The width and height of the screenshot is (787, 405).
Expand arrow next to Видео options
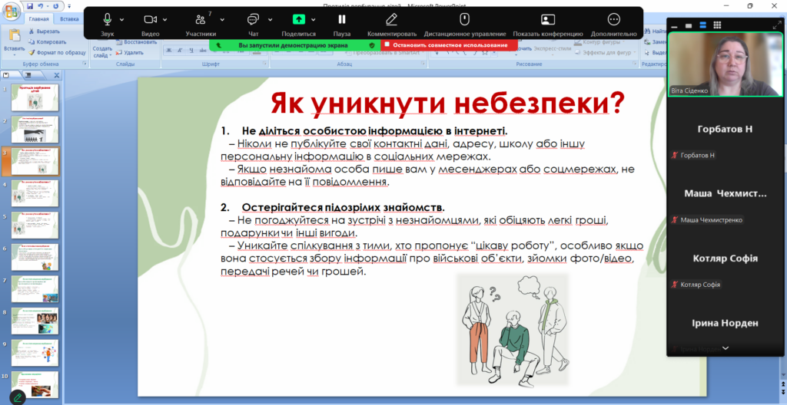point(164,20)
